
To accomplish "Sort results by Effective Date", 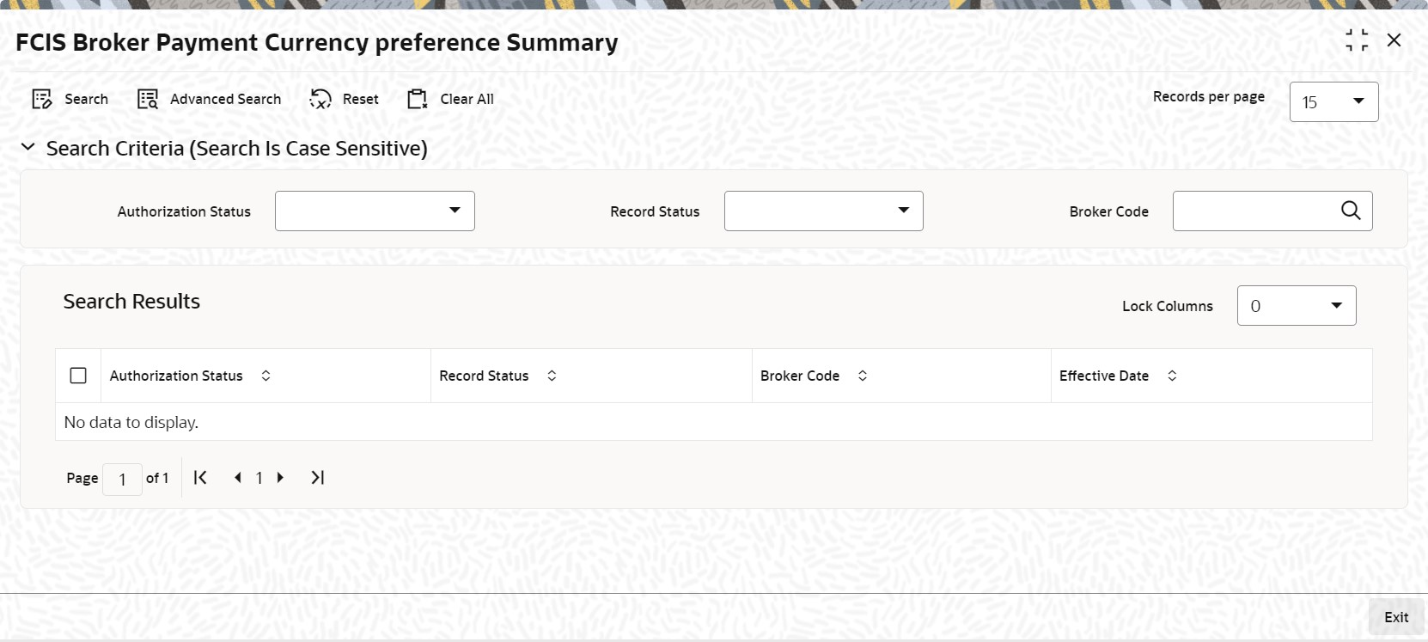I will tap(1172, 376).
